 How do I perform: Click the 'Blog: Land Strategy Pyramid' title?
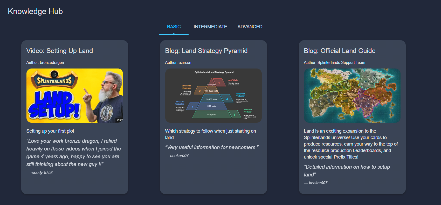click(206, 51)
